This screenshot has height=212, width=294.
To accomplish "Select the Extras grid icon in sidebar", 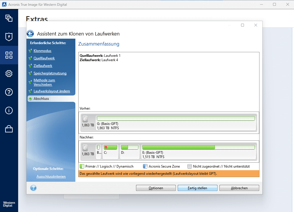I will pos(9,55).
